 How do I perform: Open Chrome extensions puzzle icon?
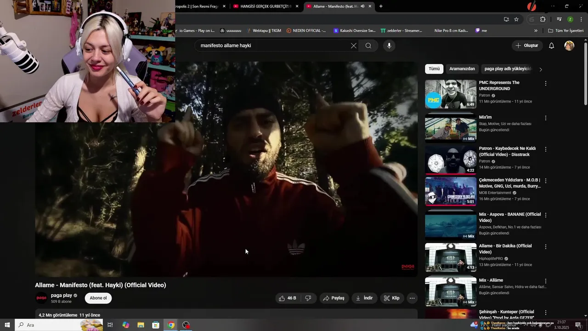point(543,19)
